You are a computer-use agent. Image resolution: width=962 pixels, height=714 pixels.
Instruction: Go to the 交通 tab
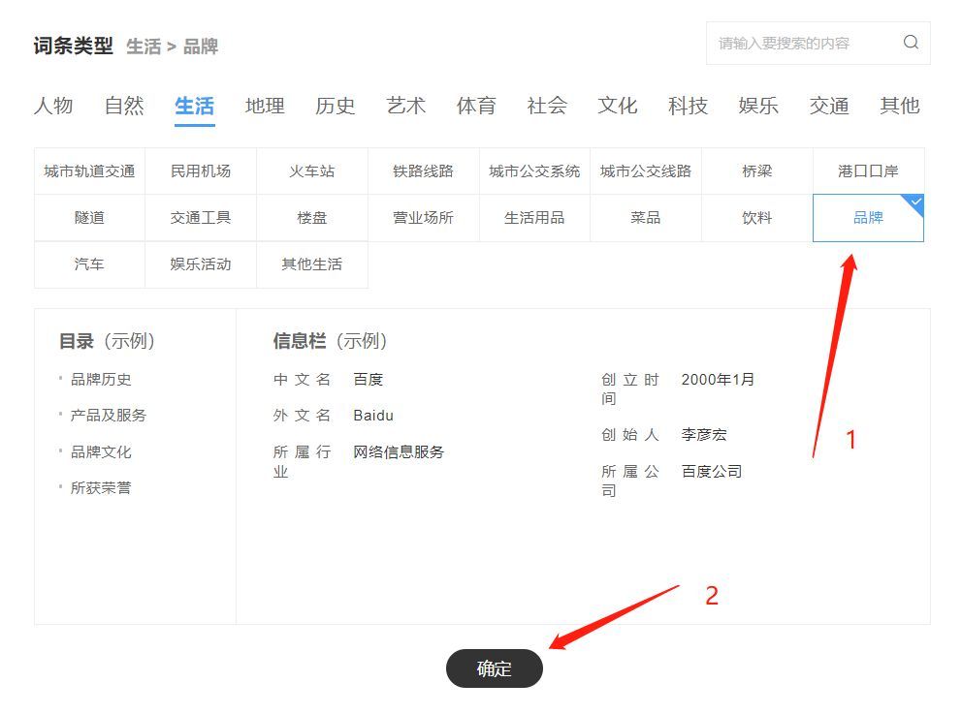[829, 106]
